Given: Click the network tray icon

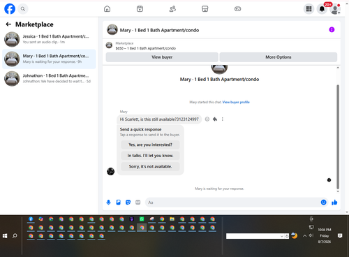Looking at the screenshot, I should 311,227.
